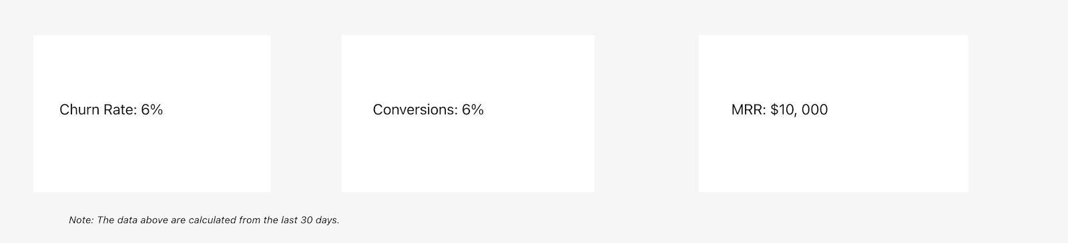Open the MRR metric card
This screenshot has width=1068, height=243.
[x=833, y=113]
